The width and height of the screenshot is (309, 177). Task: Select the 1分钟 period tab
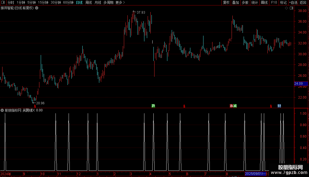coord(21,2)
